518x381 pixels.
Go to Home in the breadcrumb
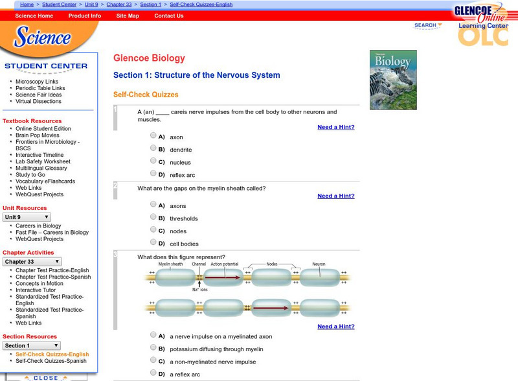pyautogui.click(x=27, y=5)
